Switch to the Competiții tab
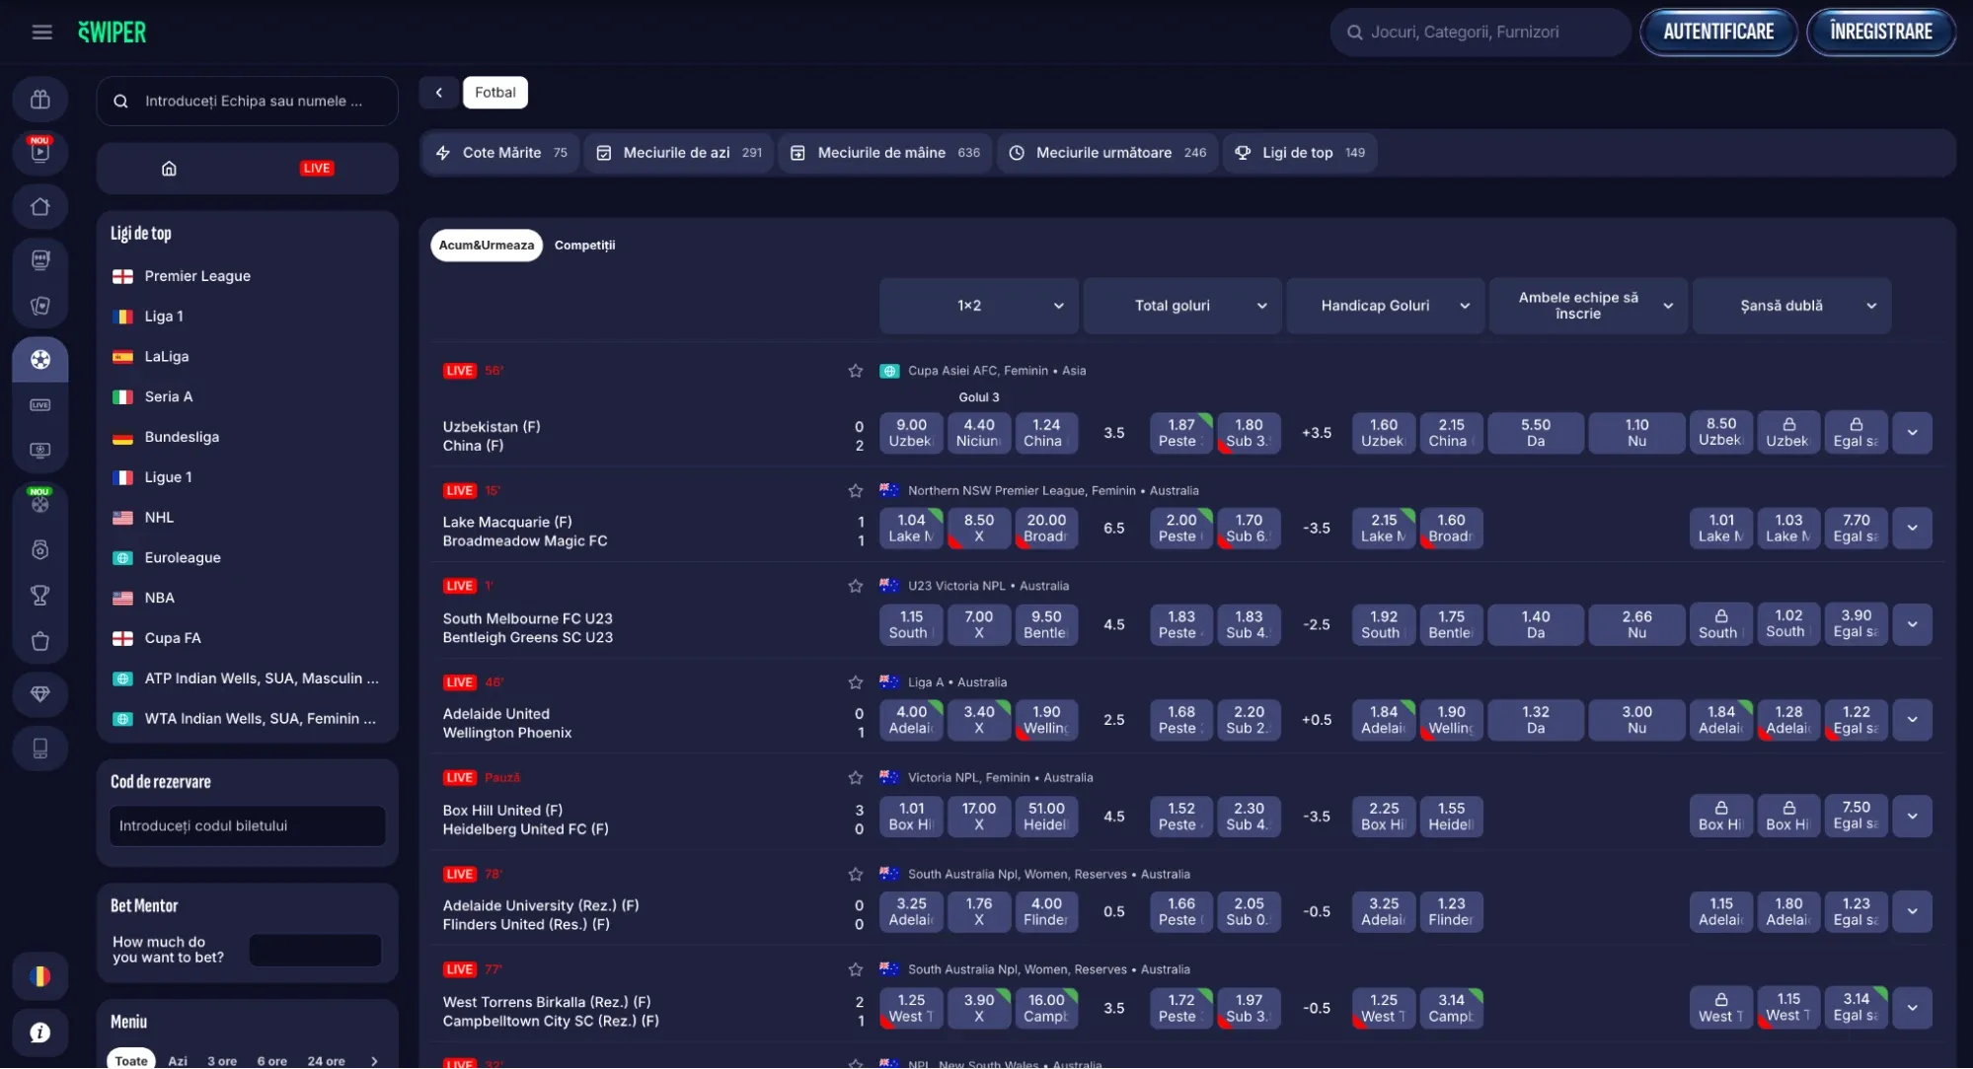The image size is (1973, 1069). tap(584, 246)
